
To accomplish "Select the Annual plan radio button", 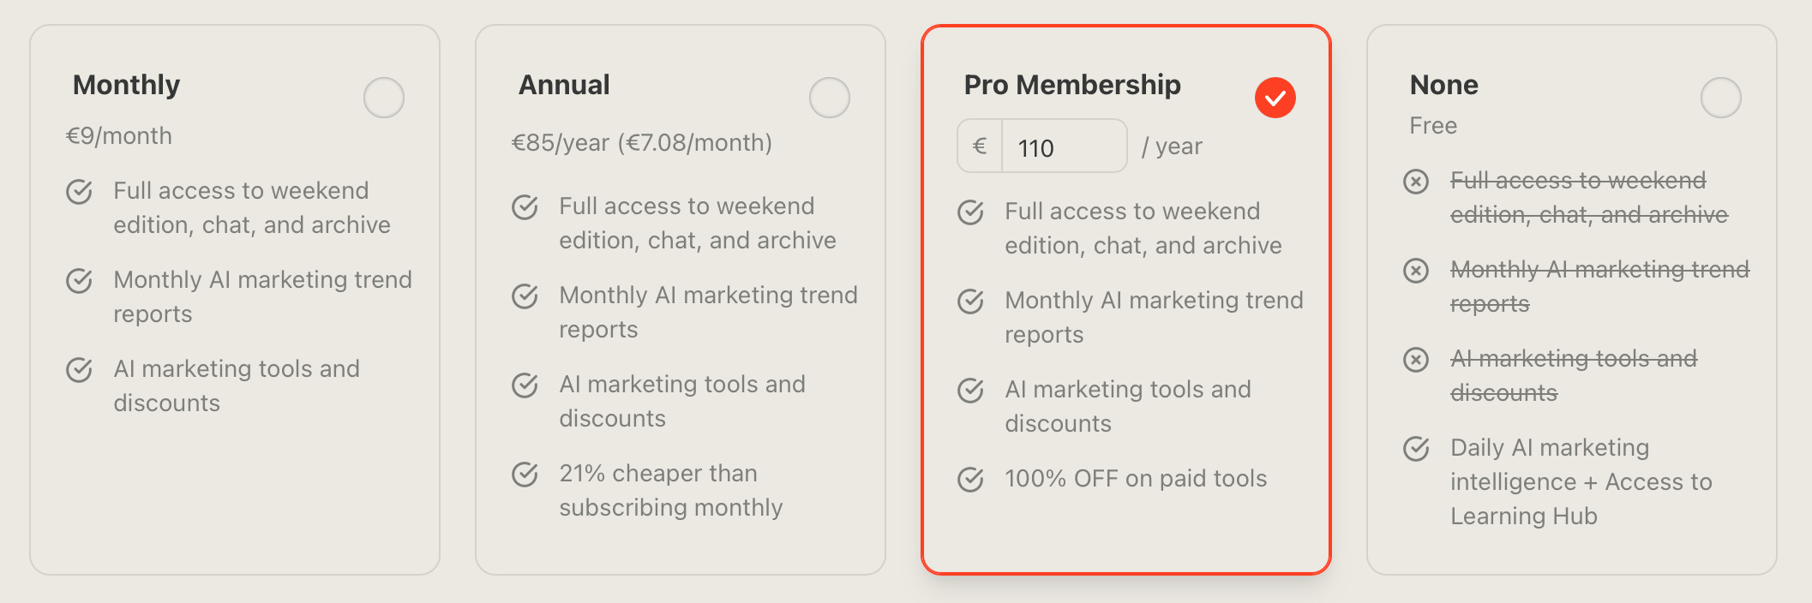I will [829, 98].
